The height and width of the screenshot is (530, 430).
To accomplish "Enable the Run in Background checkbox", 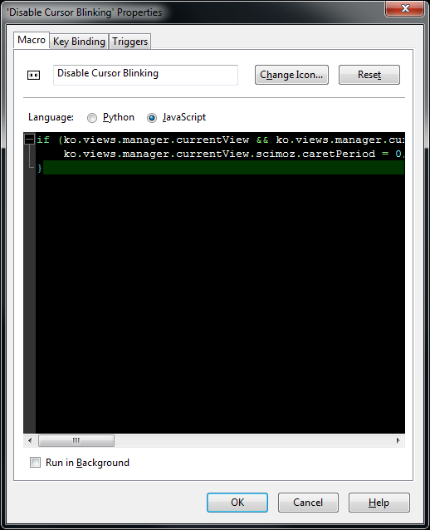I will [x=35, y=462].
